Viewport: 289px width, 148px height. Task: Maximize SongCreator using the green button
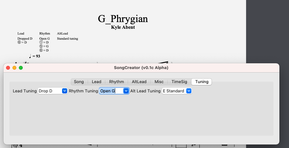pos(21,68)
